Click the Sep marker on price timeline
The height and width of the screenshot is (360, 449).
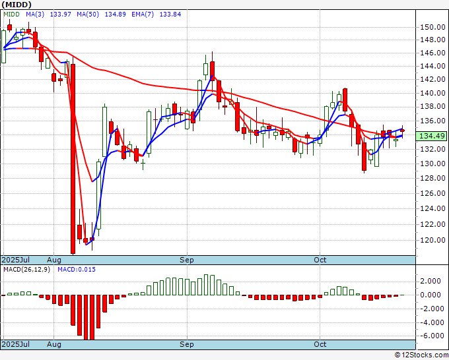coord(187,260)
